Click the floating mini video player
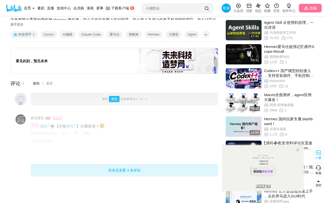The height and width of the screenshot is (203, 325). (x=263, y=168)
